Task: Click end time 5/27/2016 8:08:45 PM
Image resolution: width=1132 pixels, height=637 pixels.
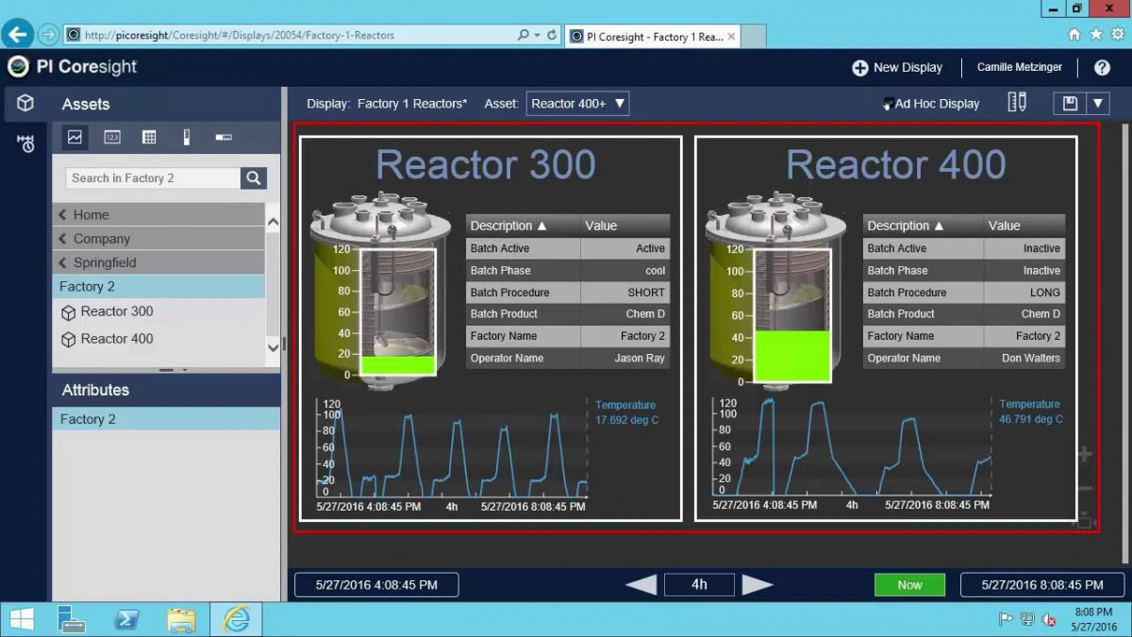Action: tap(1042, 585)
